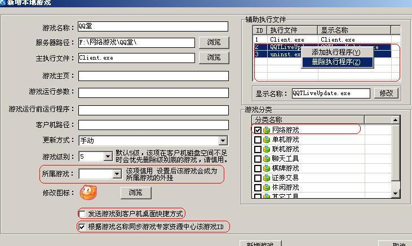Click 浏览 button beside 主执行文件
Viewport: 412px width, 246px height.
click(x=214, y=57)
